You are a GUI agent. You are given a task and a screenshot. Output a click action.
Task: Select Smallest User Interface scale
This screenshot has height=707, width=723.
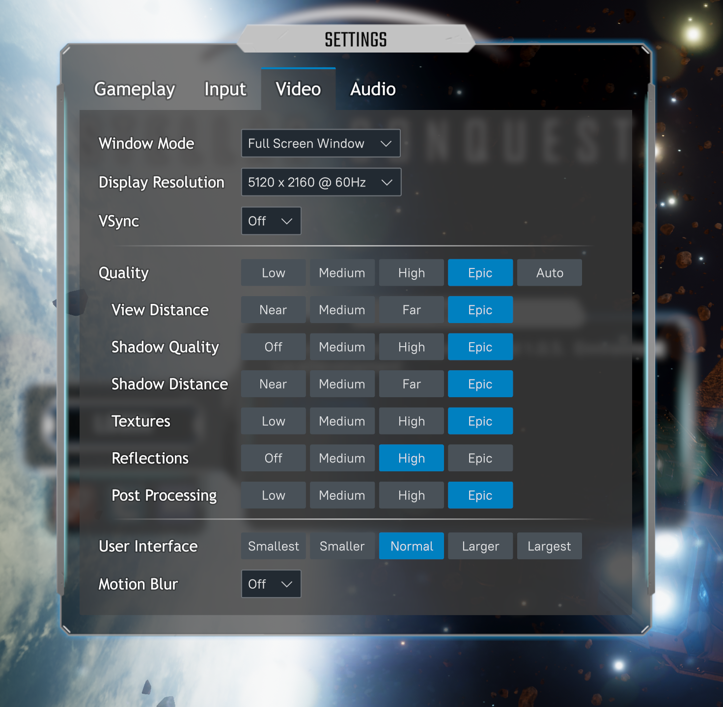273,546
